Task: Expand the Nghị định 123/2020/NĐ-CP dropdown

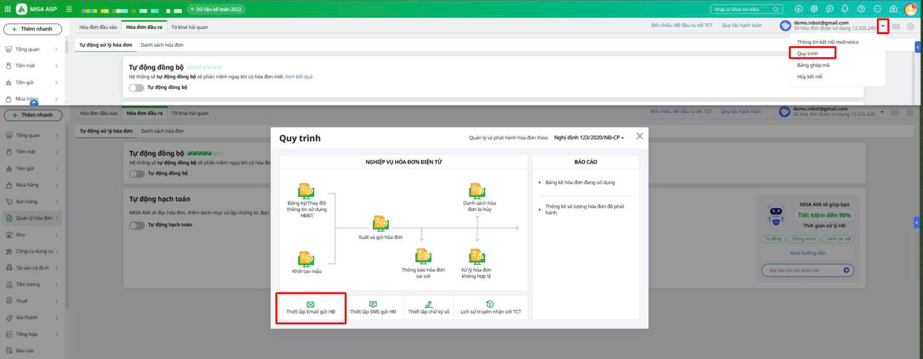Action: pos(588,138)
